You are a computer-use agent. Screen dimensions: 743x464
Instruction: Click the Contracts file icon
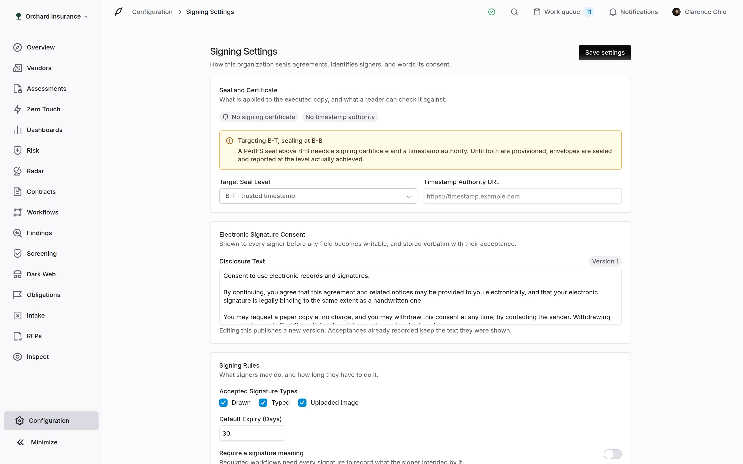coord(18,192)
